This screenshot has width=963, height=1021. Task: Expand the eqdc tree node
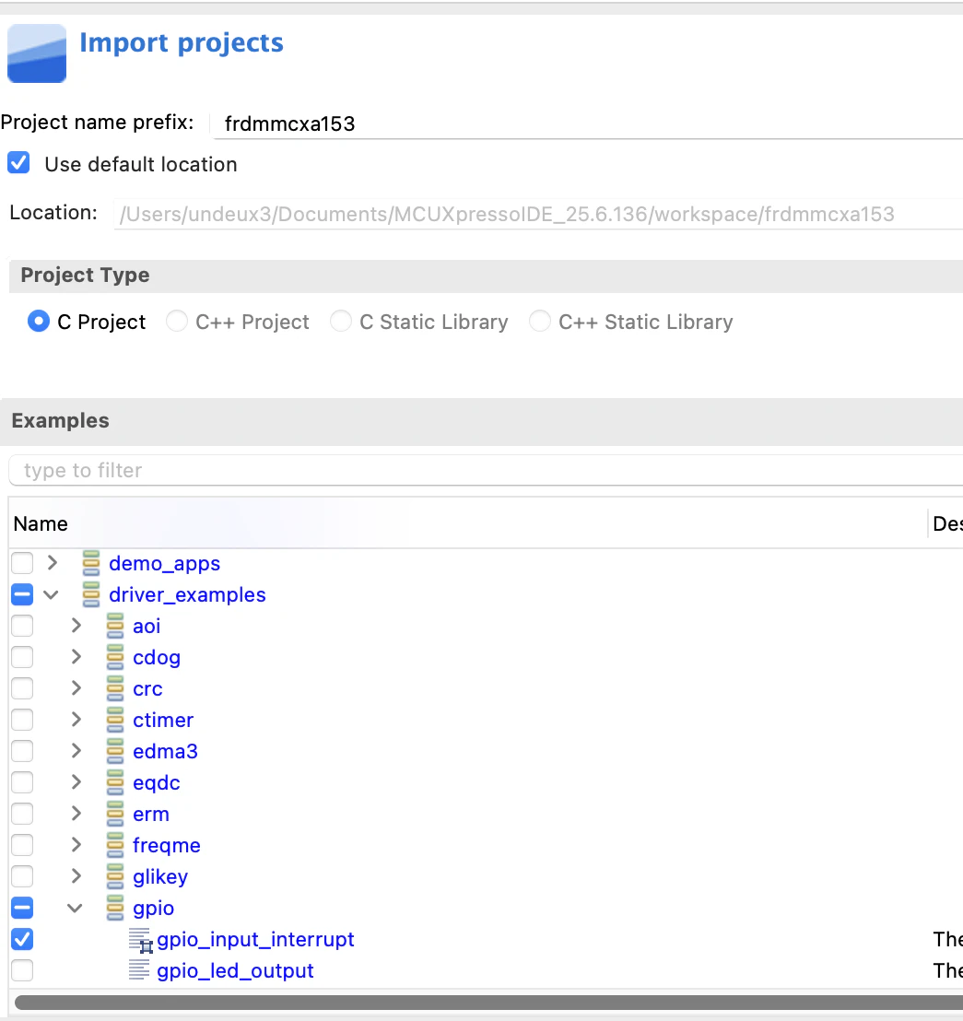coord(76,781)
